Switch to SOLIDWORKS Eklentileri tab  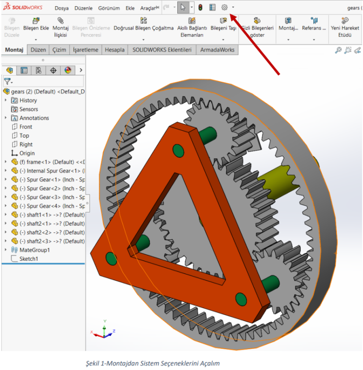[x=162, y=50]
